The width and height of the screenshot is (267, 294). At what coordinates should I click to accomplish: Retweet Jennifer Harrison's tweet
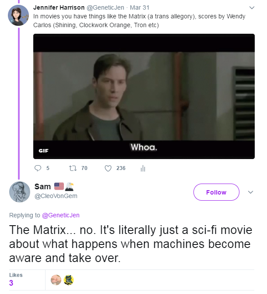pos(73,168)
